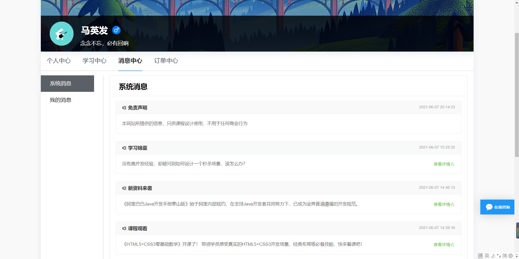This screenshot has height=259, width=519.
Task: Select the 消息中心 tab
Action: click(130, 61)
